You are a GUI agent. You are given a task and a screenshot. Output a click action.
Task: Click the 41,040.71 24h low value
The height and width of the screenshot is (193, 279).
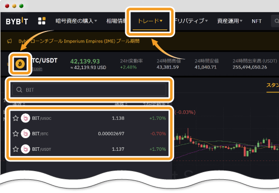pyautogui.click(x=205, y=67)
